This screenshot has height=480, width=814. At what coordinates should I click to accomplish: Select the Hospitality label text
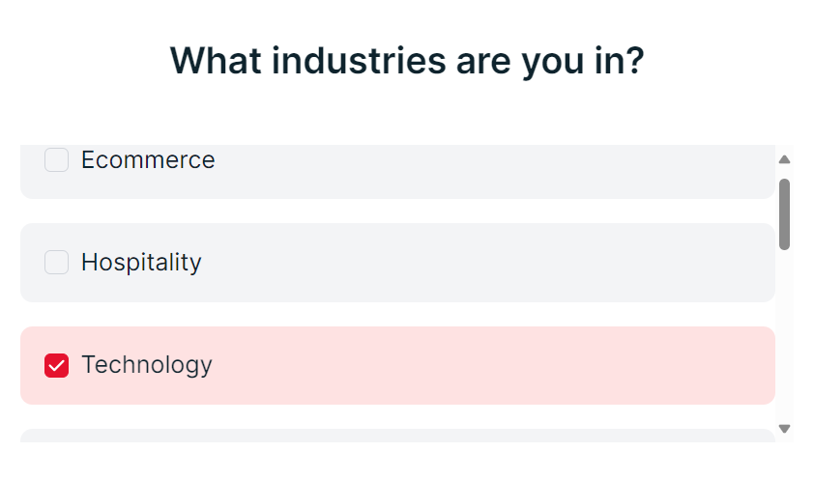[141, 263]
